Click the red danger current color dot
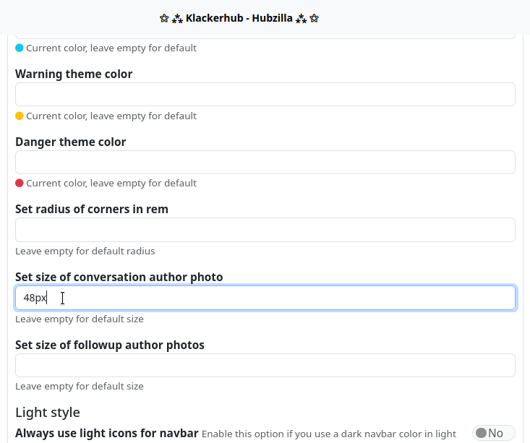The width and height of the screenshot is (530, 443). tap(20, 184)
